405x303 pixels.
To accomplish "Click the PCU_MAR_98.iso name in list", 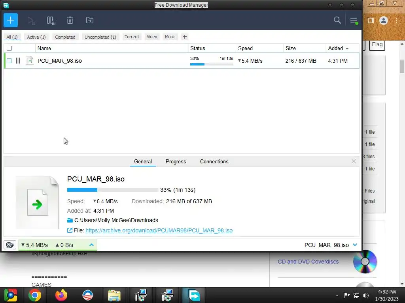I will click(x=60, y=61).
